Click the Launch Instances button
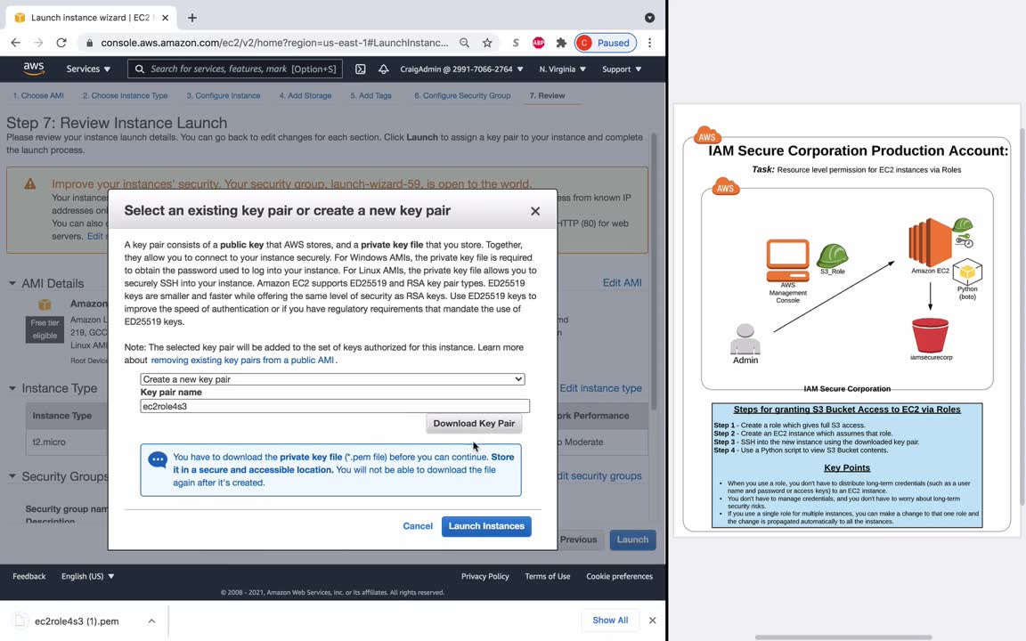This screenshot has height=641, width=1026. [x=486, y=526]
